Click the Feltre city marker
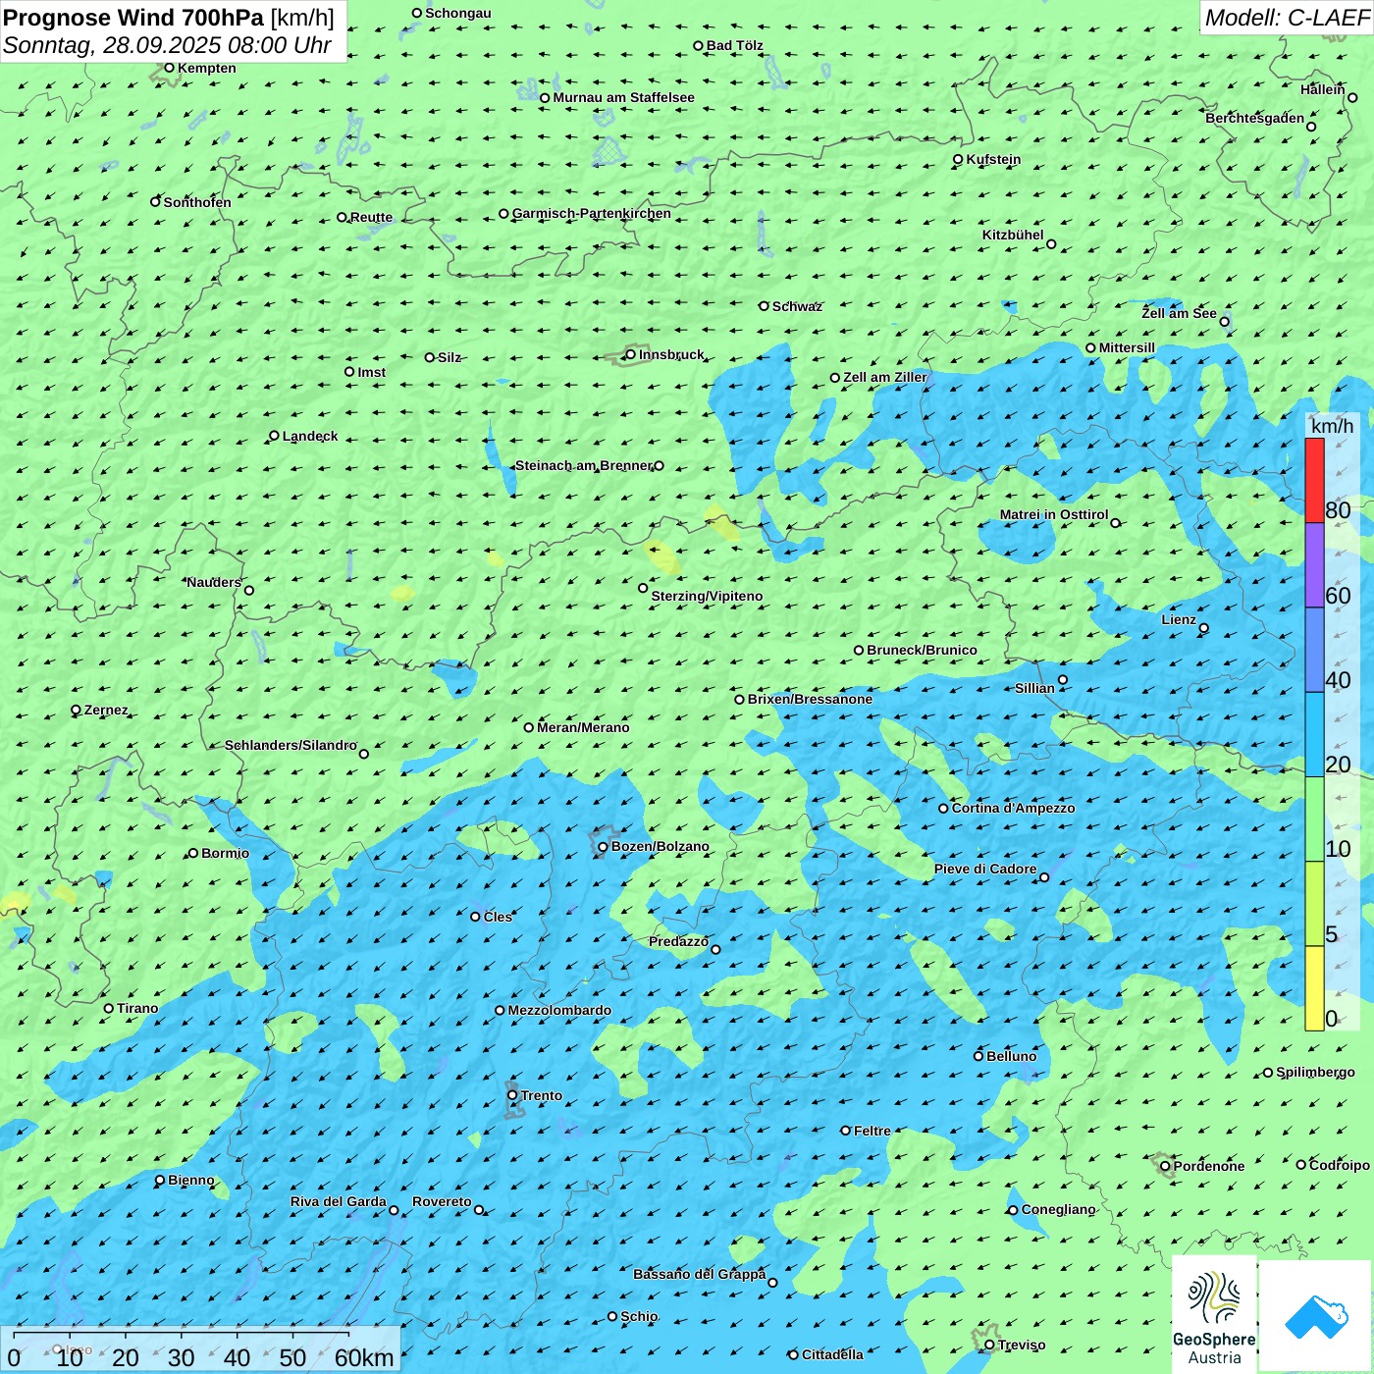Image resolution: width=1374 pixels, height=1374 pixels. [845, 1131]
